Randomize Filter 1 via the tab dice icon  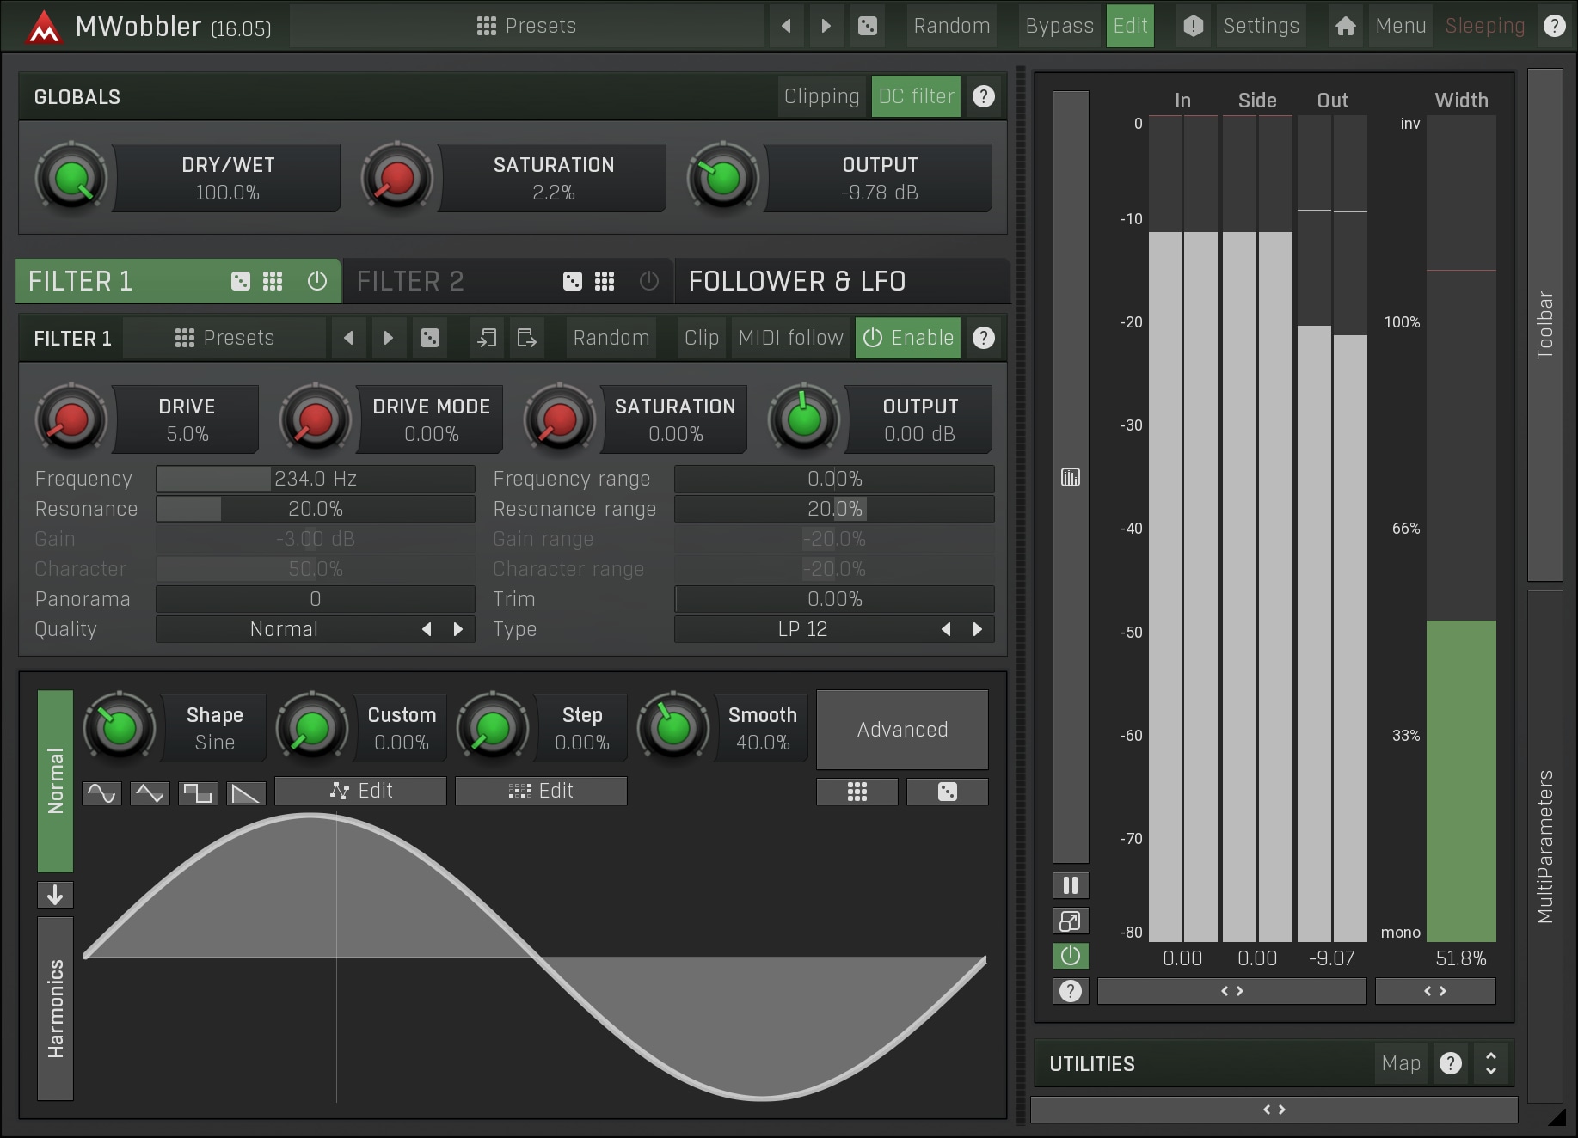click(x=241, y=281)
